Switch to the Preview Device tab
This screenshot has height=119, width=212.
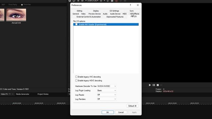[94, 14]
